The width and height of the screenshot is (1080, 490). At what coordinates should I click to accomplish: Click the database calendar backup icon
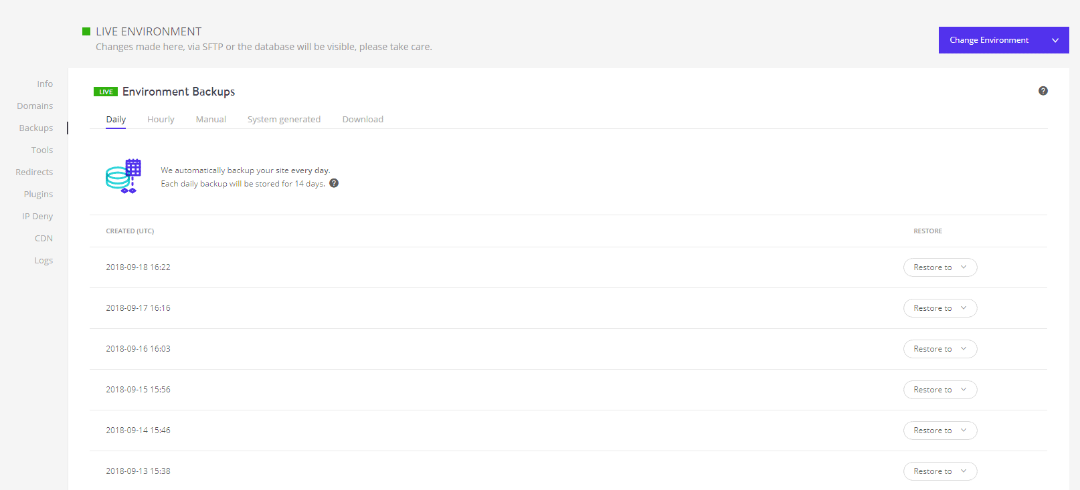pyautogui.click(x=123, y=176)
